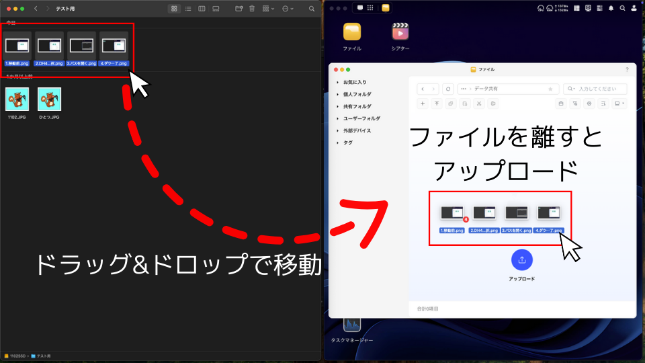The width and height of the screenshot is (645, 363).
Task: Click the help question mark in ファイル window
Action: coord(627,69)
